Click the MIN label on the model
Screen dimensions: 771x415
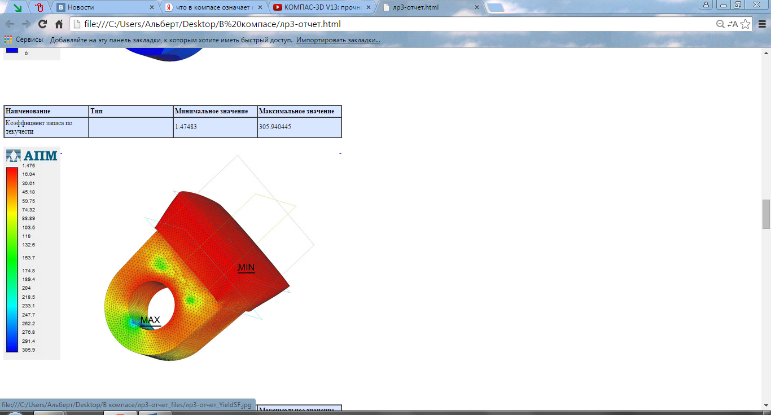point(246,268)
